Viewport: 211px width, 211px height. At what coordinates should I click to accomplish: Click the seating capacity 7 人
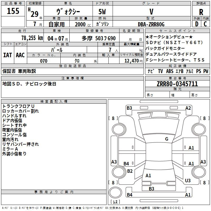[x=113, y=50]
